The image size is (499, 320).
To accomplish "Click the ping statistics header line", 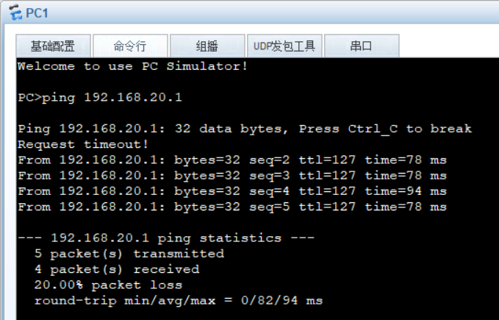I will [166, 238].
